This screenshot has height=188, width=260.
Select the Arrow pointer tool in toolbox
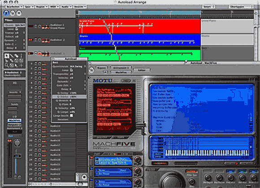click(7, 56)
